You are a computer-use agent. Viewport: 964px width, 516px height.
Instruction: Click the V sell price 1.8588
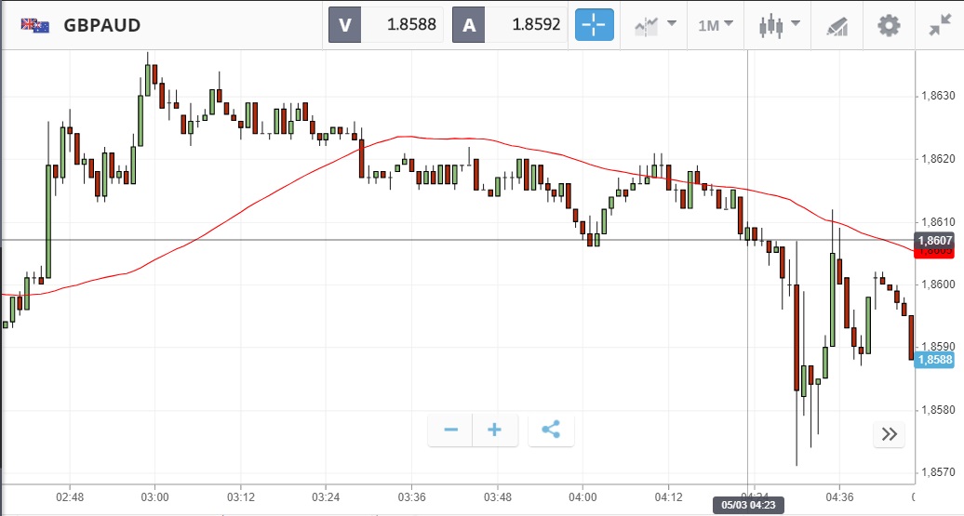387,25
